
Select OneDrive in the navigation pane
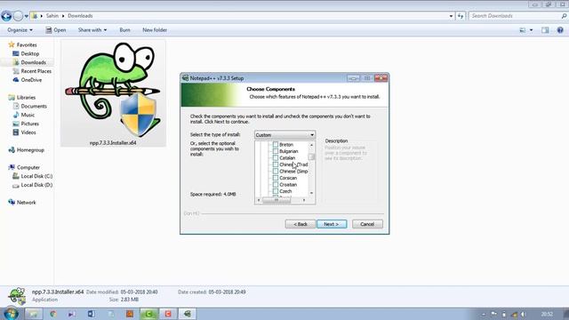(28, 80)
